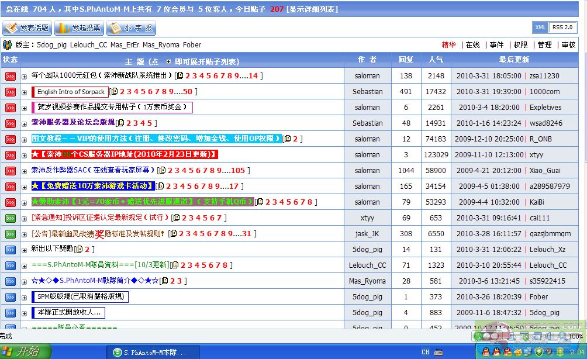The image size is (587, 359).
Task: Expand the 每个战队1000元红包 thread preview
Action: pos(25,77)
